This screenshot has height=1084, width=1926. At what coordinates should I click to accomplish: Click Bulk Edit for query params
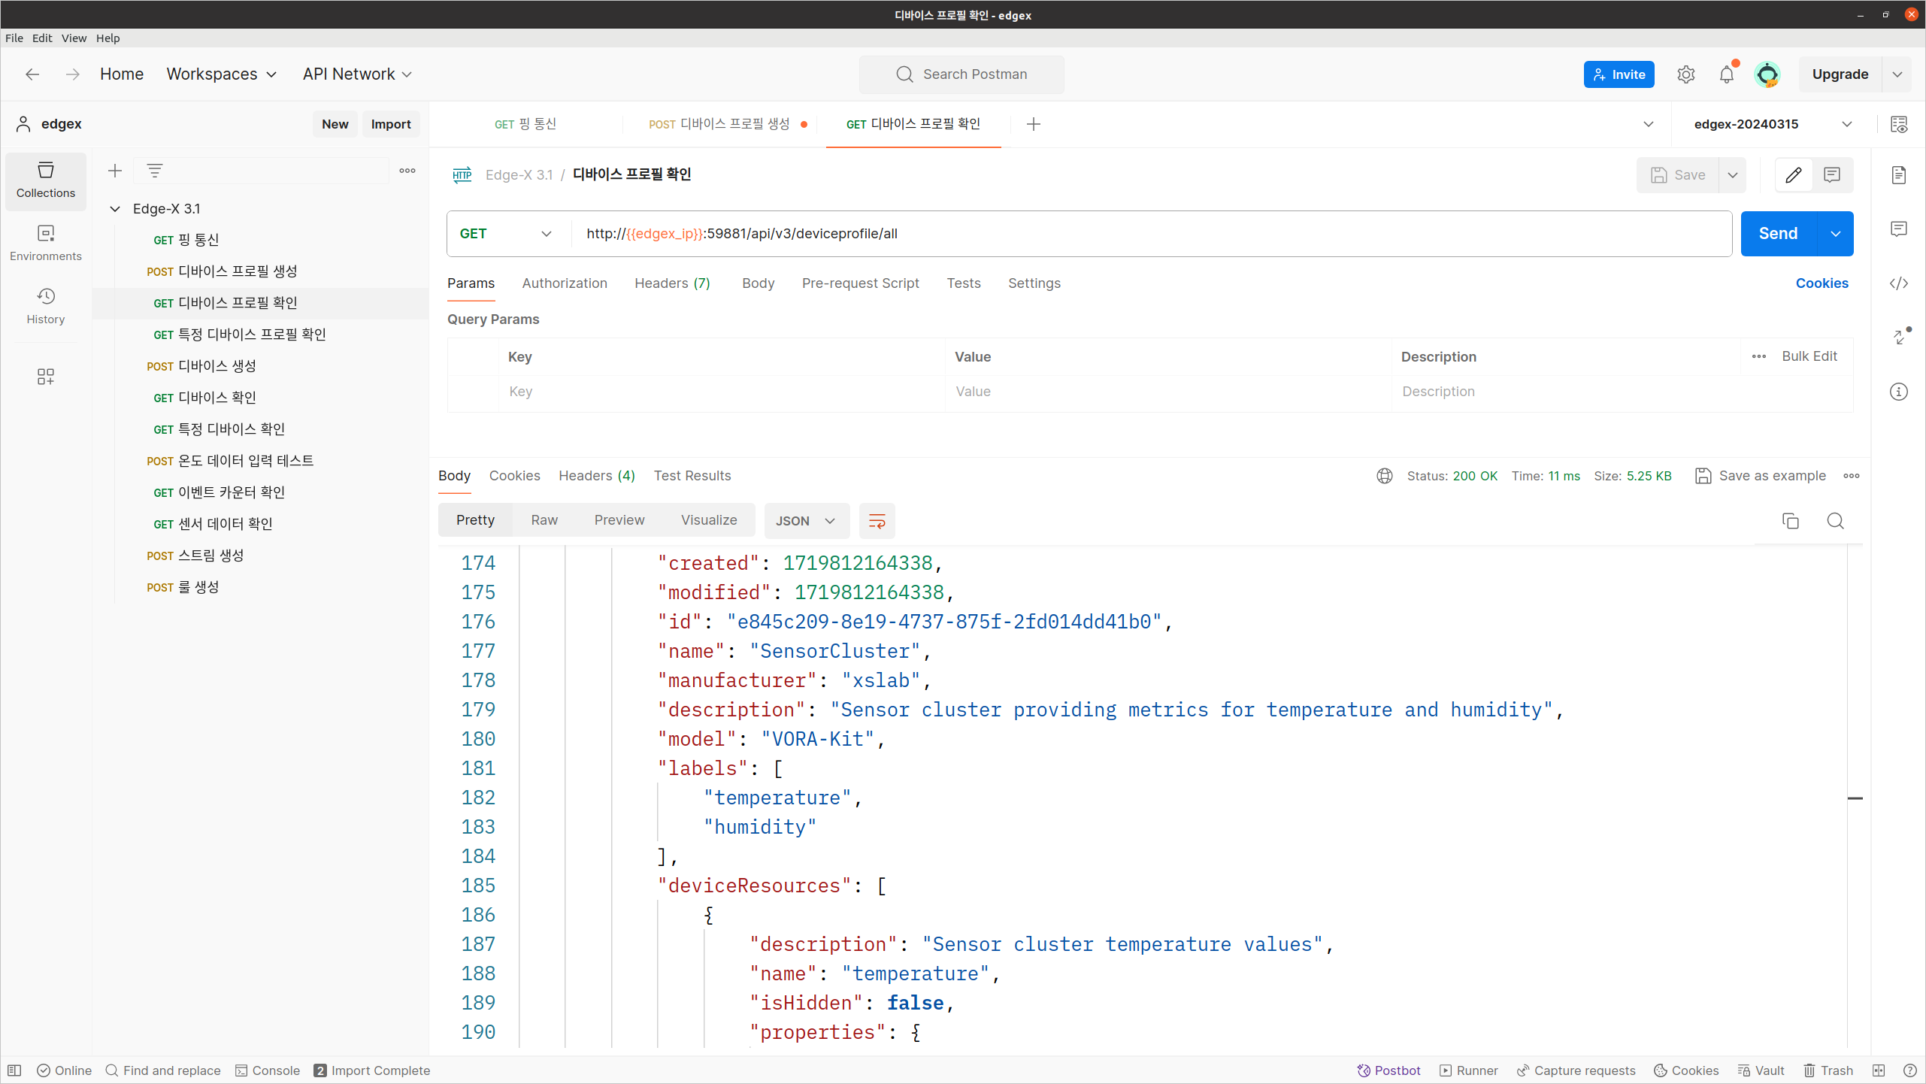click(x=1809, y=356)
